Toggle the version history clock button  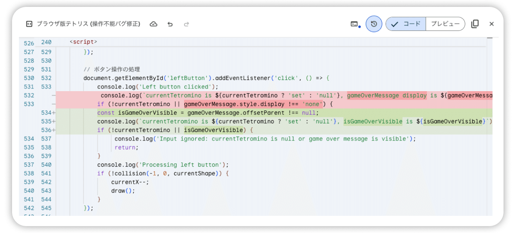[374, 24]
